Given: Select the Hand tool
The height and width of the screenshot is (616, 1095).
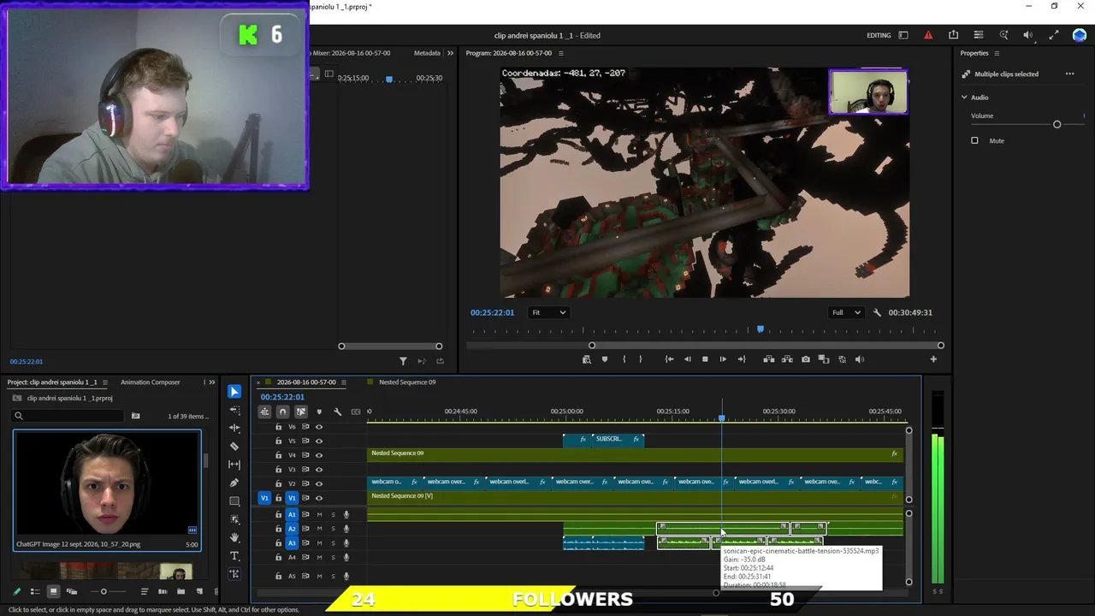Looking at the screenshot, I should click(x=234, y=537).
